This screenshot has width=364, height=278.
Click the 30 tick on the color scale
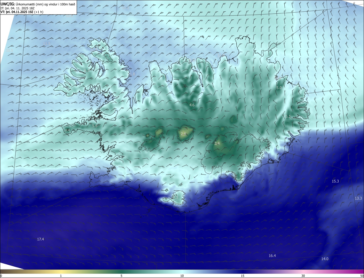coord(303,276)
